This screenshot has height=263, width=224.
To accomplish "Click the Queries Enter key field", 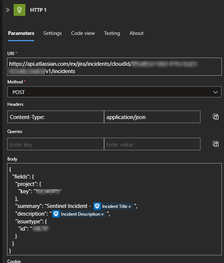I will [x=56, y=144].
